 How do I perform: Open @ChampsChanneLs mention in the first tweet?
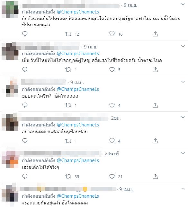tap(78, 12)
